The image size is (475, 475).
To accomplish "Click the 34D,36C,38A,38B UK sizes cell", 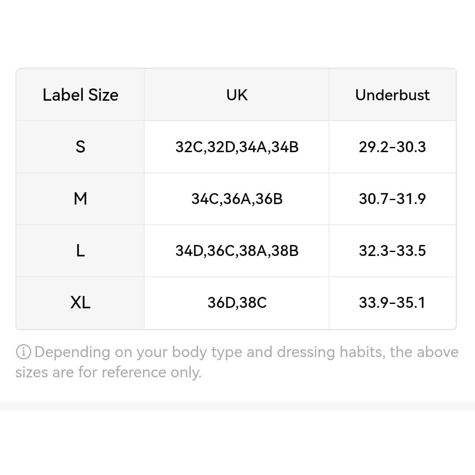I will tap(237, 251).
